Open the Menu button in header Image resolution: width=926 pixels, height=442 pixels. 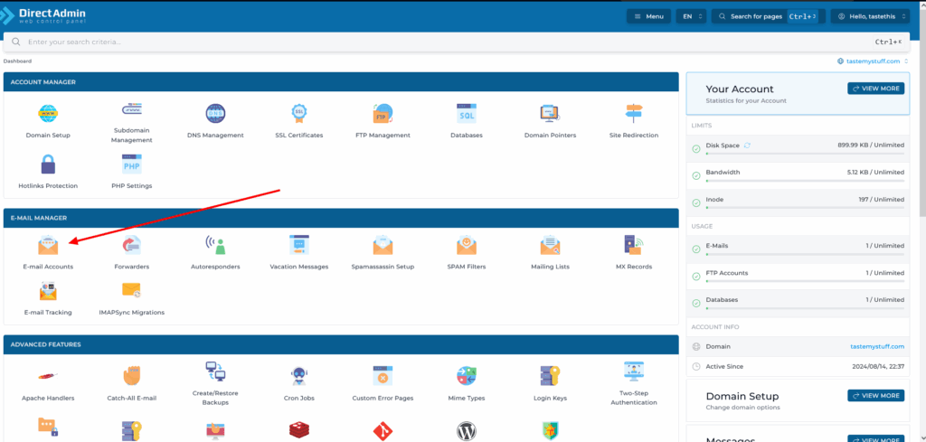tap(648, 16)
